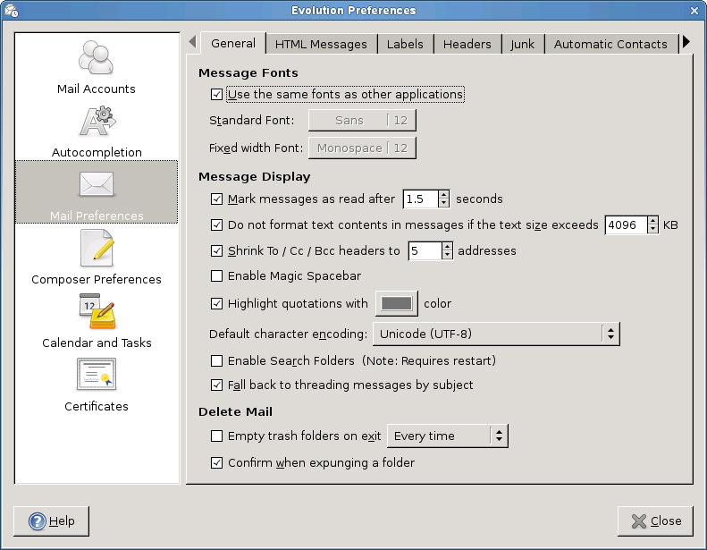Toggle 'Confirm when expunging a folder'
The height and width of the screenshot is (550, 707).
216,463
